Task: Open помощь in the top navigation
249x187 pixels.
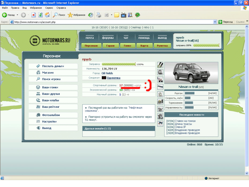Action: point(144,38)
